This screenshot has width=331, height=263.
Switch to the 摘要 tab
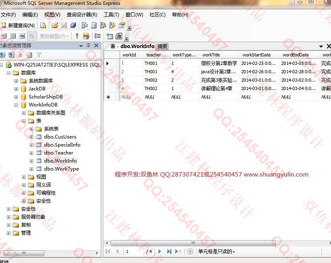point(162,46)
